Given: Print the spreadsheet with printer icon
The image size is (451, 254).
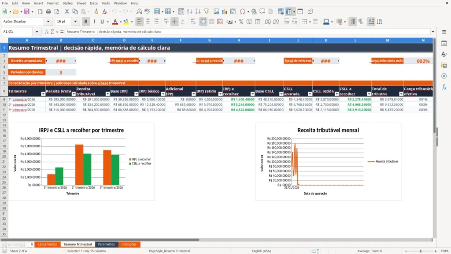Looking at the screenshot, I should [48, 11].
